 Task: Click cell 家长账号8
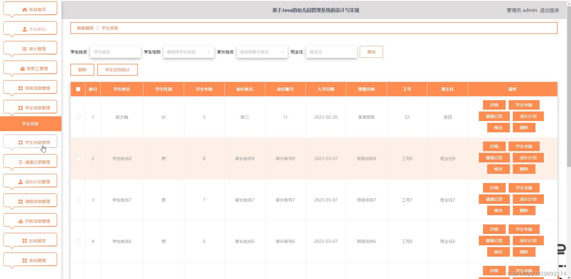(x=285, y=159)
